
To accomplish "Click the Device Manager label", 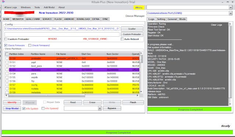I will click(x=135, y=16).
